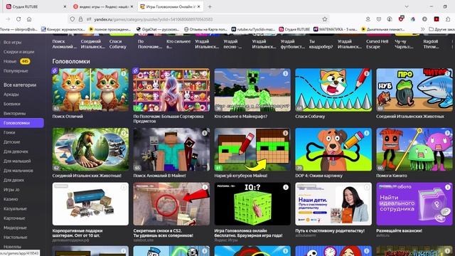
Task: Select the Боевики category
Action: click(x=12, y=104)
